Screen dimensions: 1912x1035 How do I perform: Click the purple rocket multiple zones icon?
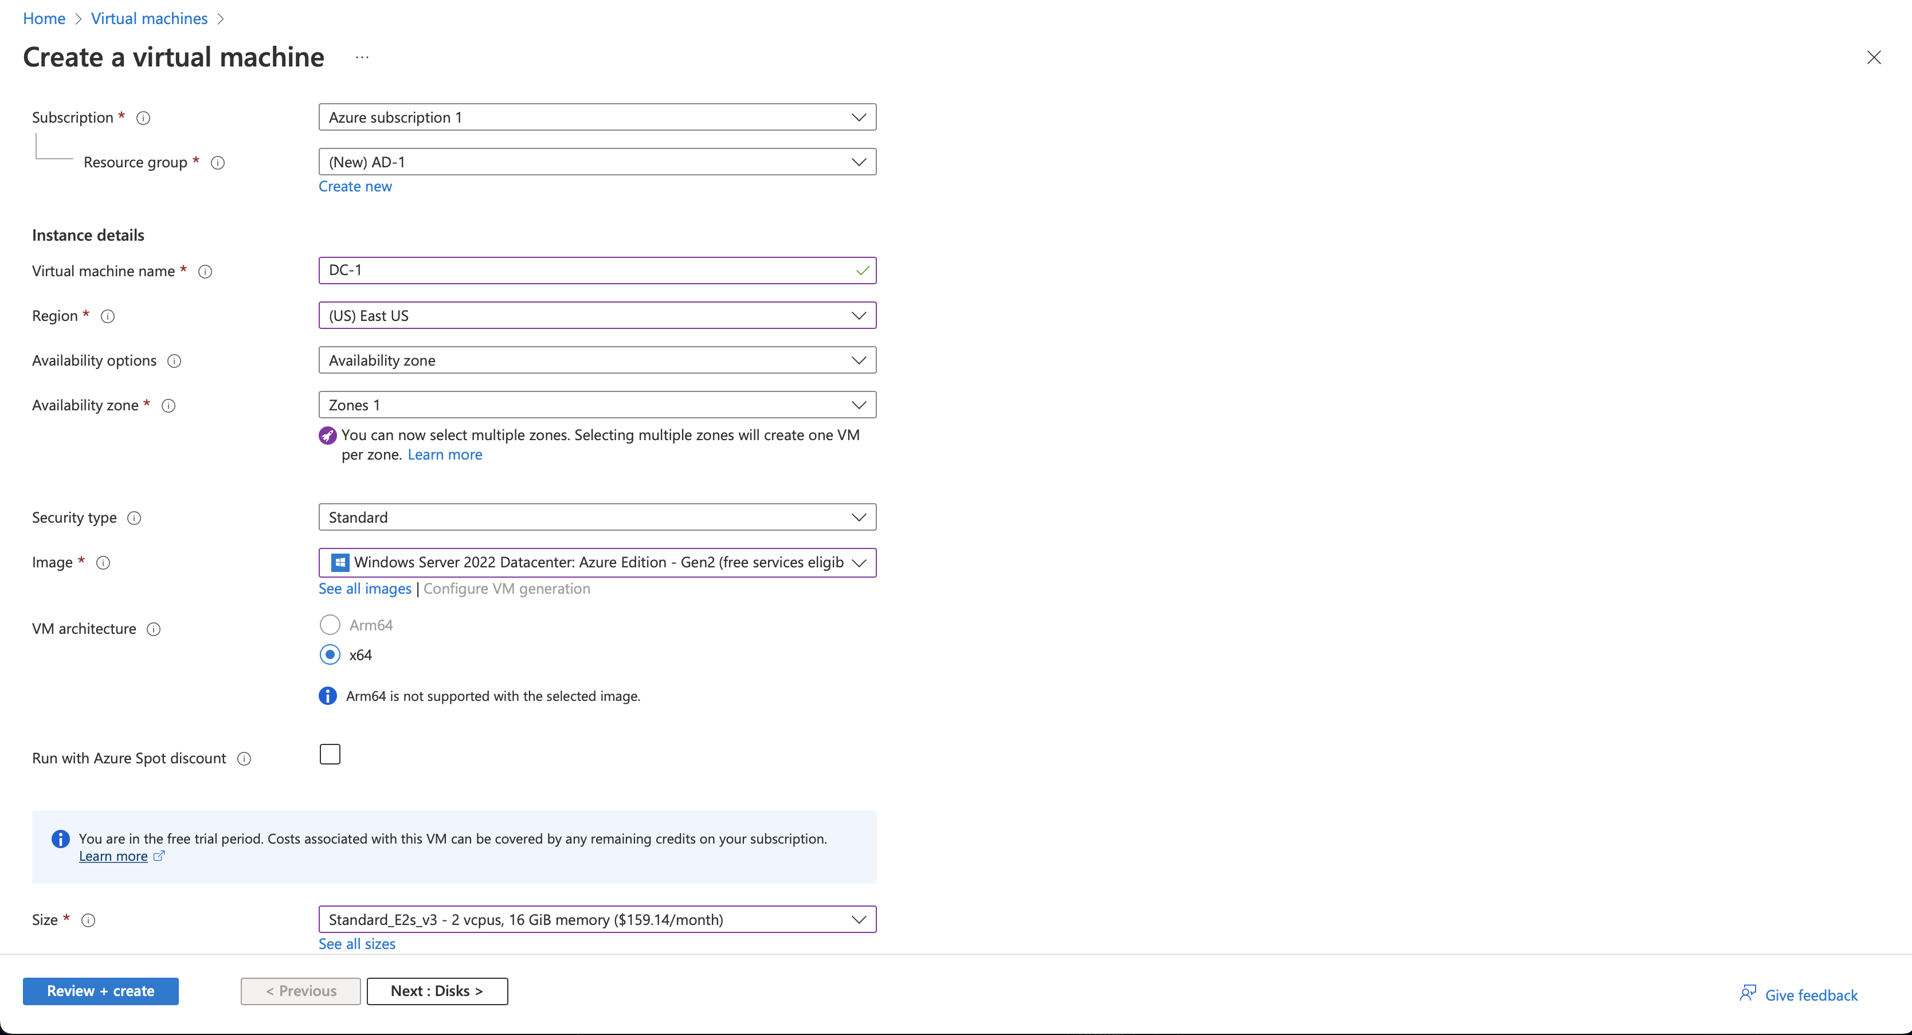[327, 436]
